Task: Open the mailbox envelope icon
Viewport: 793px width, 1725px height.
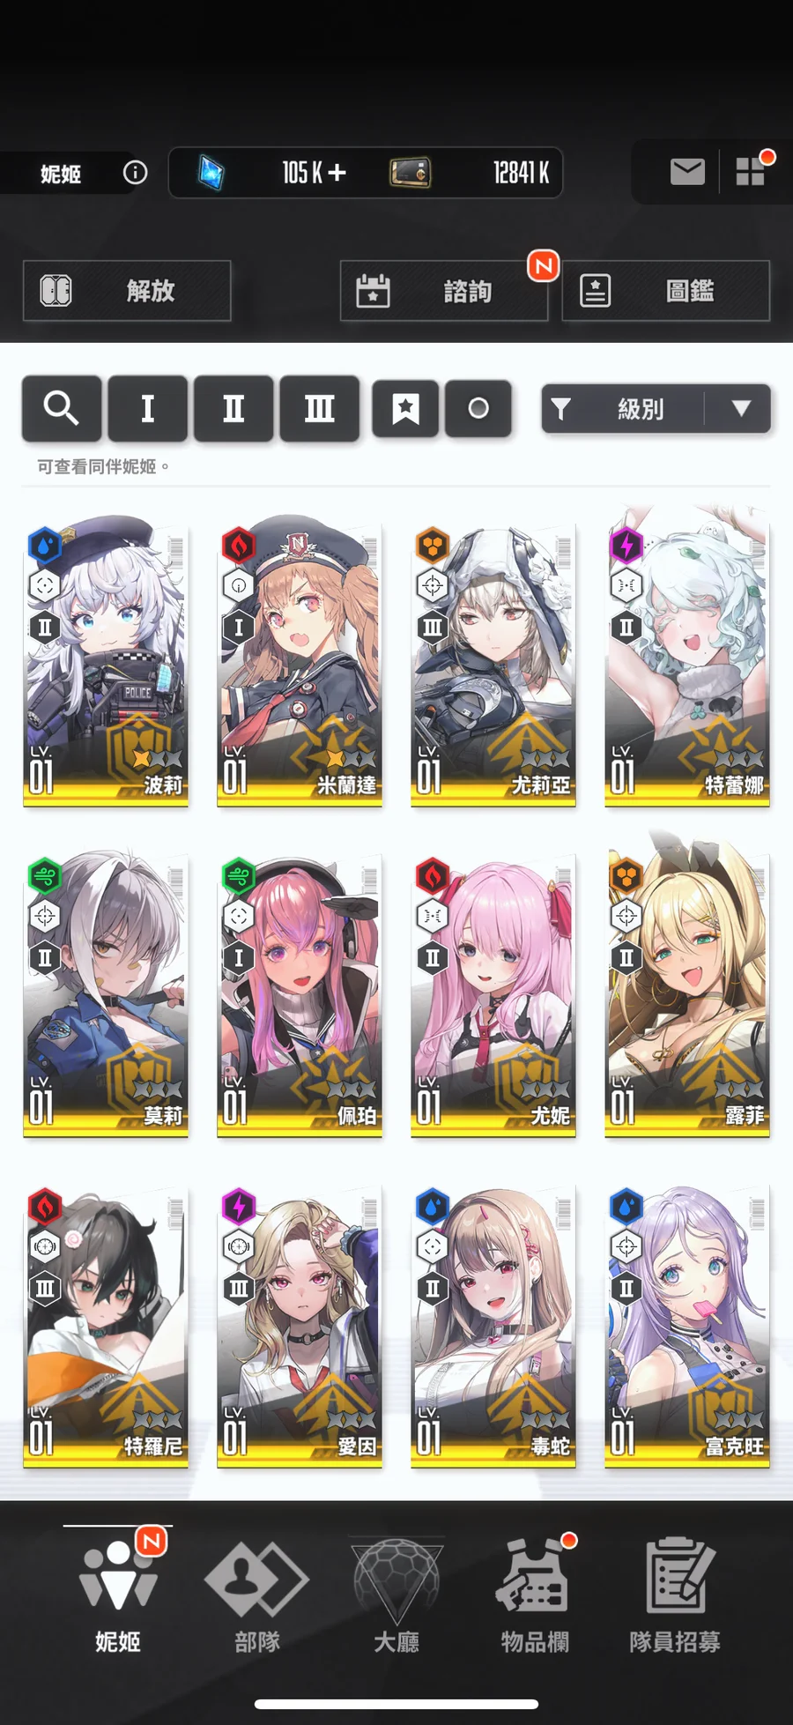Action: pyautogui.click(x=687, y=172)
